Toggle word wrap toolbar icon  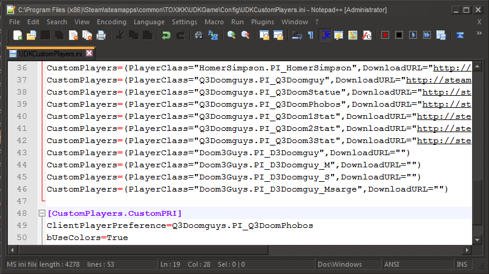click(297, 35)
